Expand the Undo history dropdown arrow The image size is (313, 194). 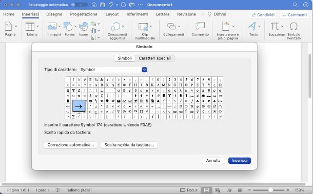pos(117,5)
